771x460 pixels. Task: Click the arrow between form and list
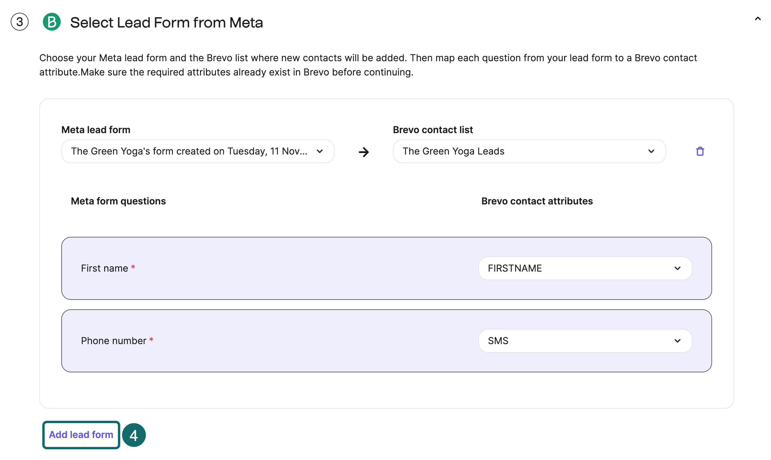pos(364,152)
